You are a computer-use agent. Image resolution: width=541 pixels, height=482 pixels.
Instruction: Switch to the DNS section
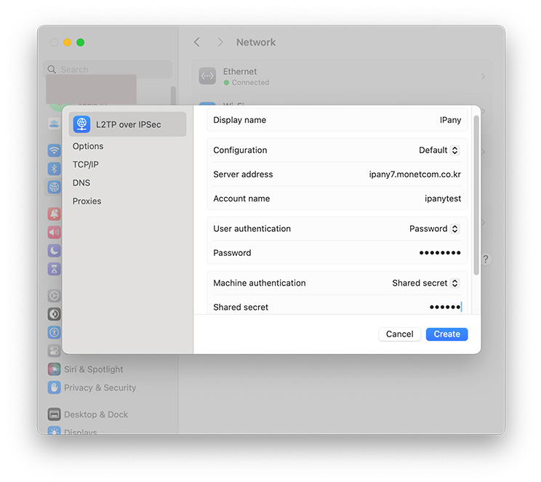(81, 182)
